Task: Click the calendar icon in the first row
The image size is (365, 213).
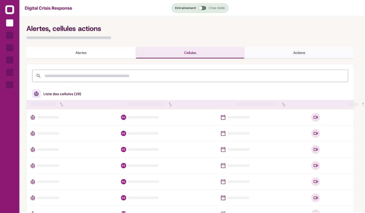Action: [x=223, y=117]
